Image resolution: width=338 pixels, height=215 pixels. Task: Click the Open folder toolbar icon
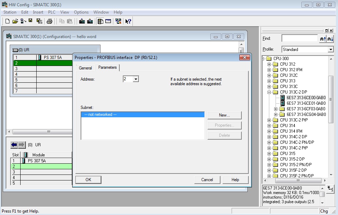tap(15, 21)
